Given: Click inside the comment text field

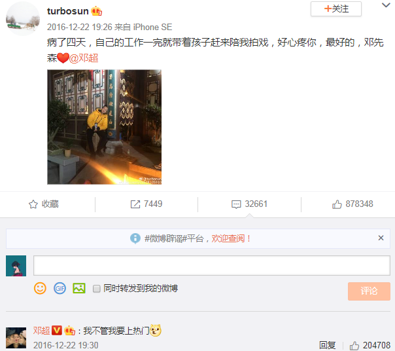Looking at the screenshot, I should click(x=212, y=265).
